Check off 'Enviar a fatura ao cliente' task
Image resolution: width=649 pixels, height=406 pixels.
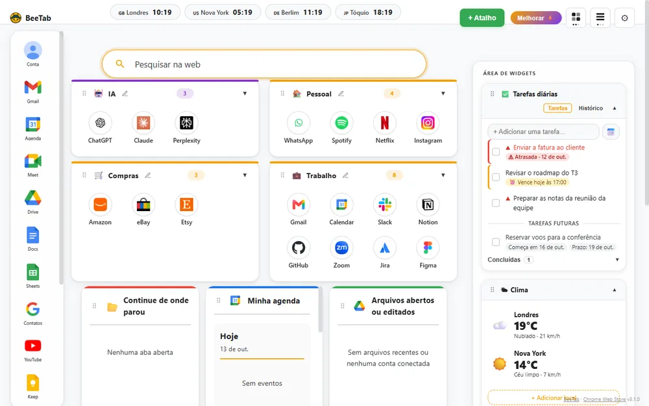(x=496, y=152)
